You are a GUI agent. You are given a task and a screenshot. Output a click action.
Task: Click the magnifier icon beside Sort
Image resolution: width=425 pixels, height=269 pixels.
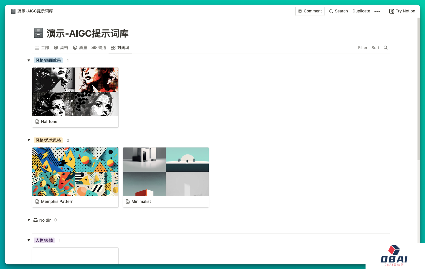click(385, 48)
